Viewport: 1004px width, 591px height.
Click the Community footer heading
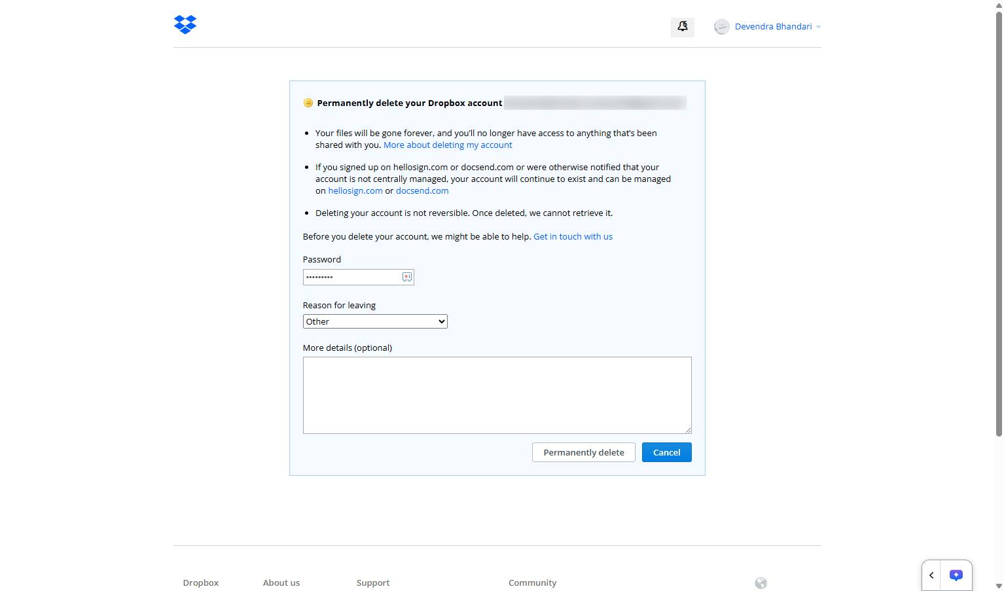point(533,582)
